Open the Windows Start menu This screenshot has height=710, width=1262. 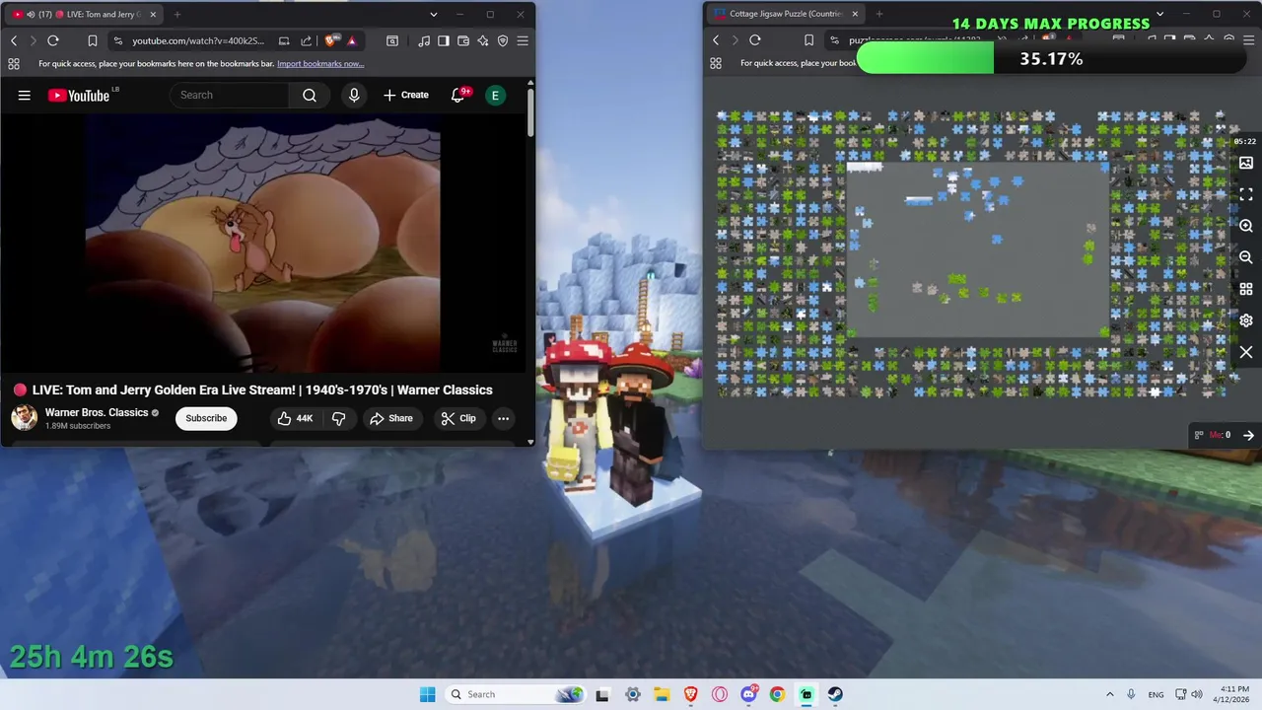point(427,694)
